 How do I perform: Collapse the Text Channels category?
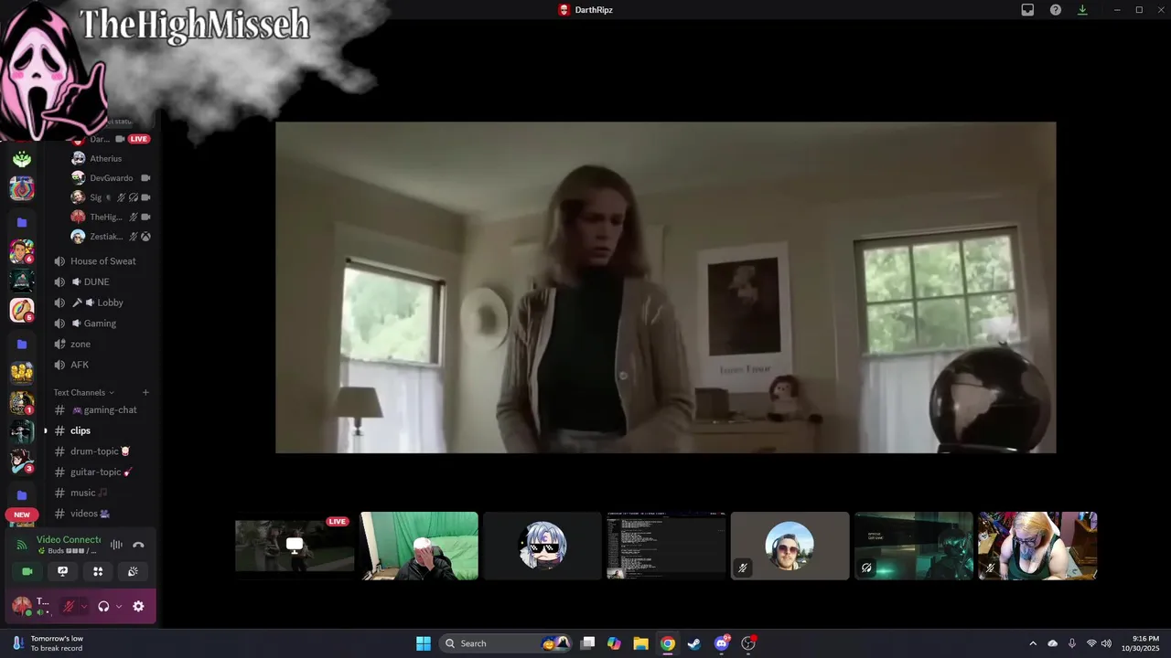[x=84, y=392]
